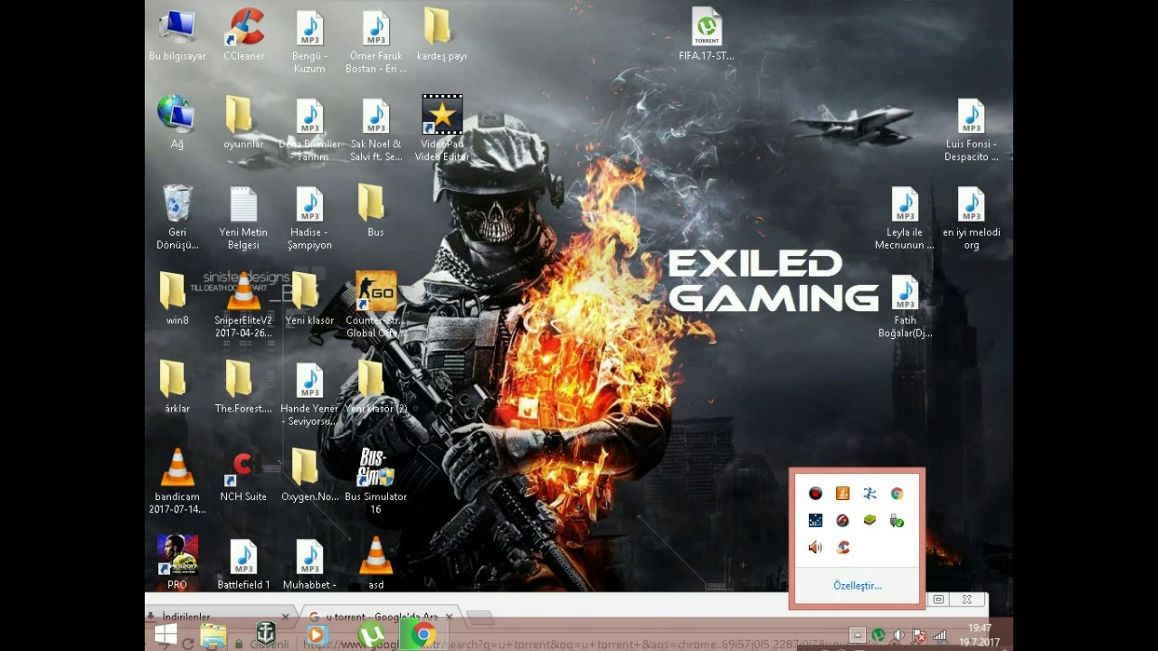Image resolution: width=1158 pixels, height=651 pixels.
Task: Click the Özelleştir... link
Action: [857, 586]
